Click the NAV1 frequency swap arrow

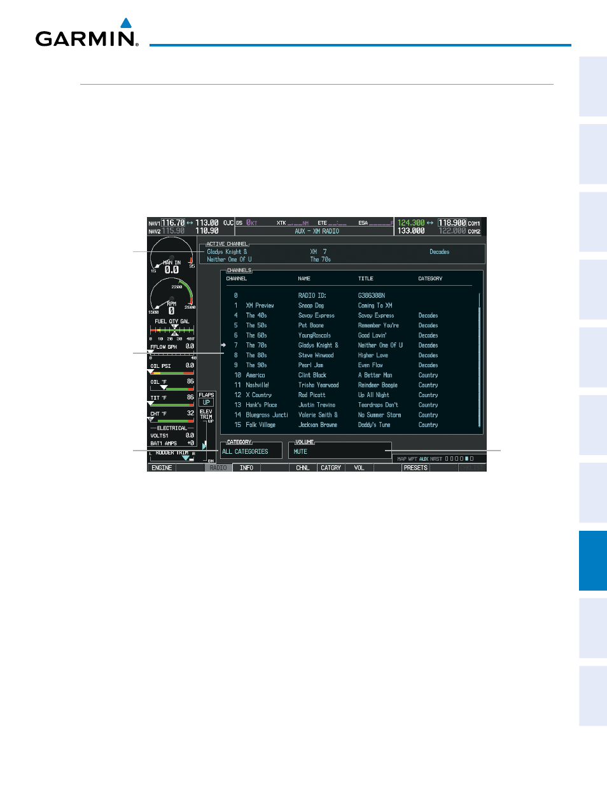click(190, 223)
